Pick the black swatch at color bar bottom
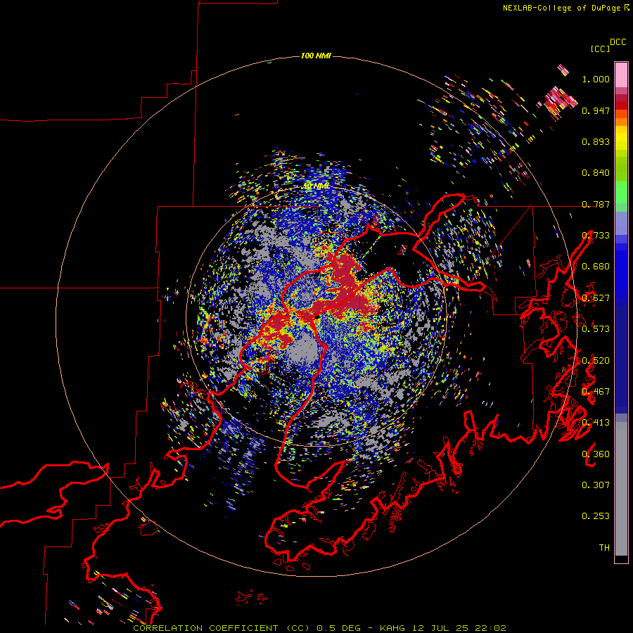 tap(621, 559)
